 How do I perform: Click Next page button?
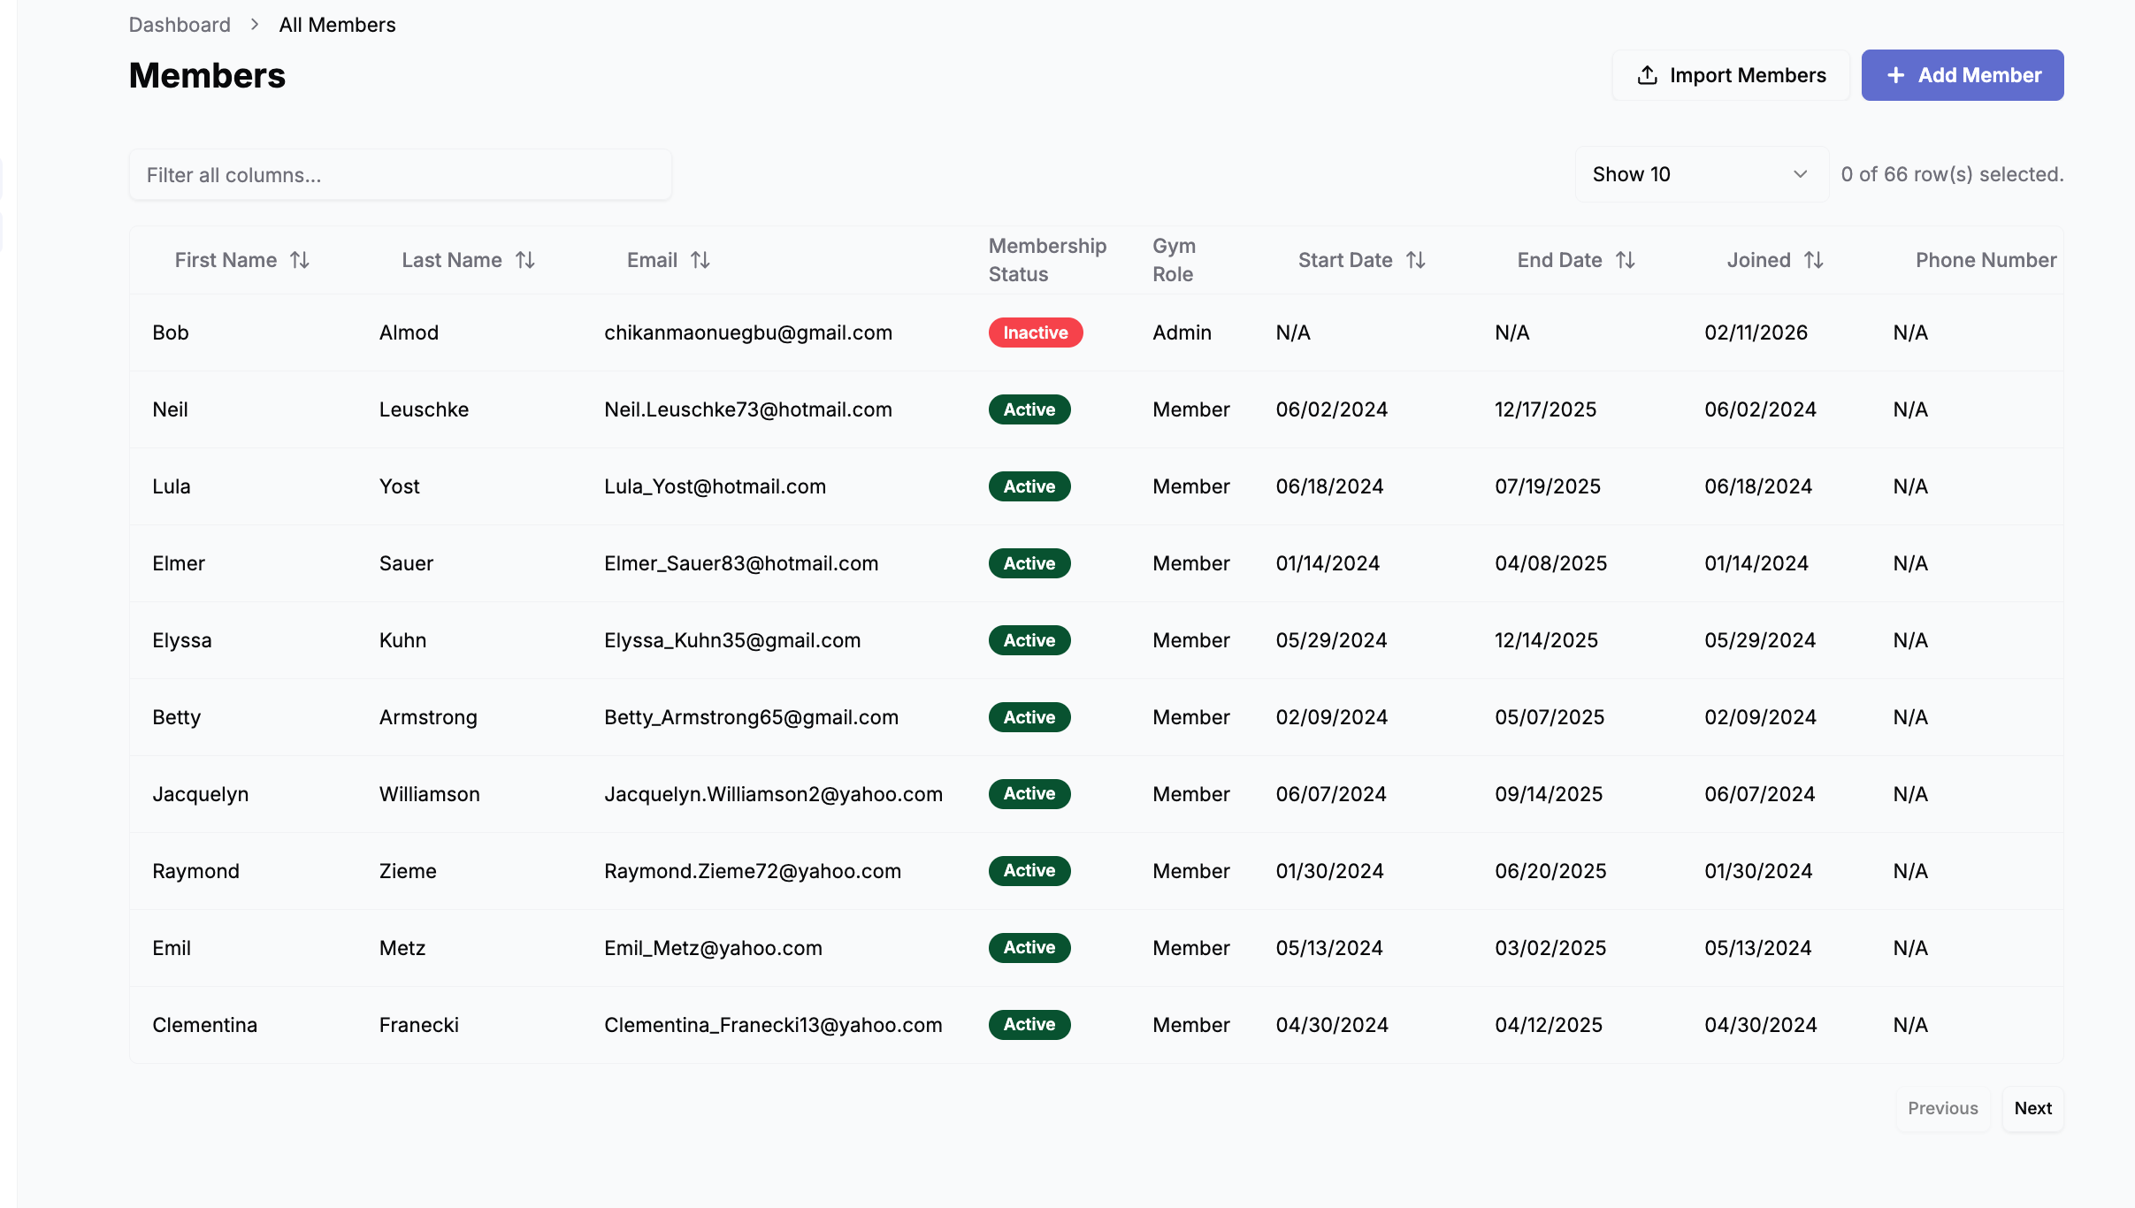click(2032, 1108)
